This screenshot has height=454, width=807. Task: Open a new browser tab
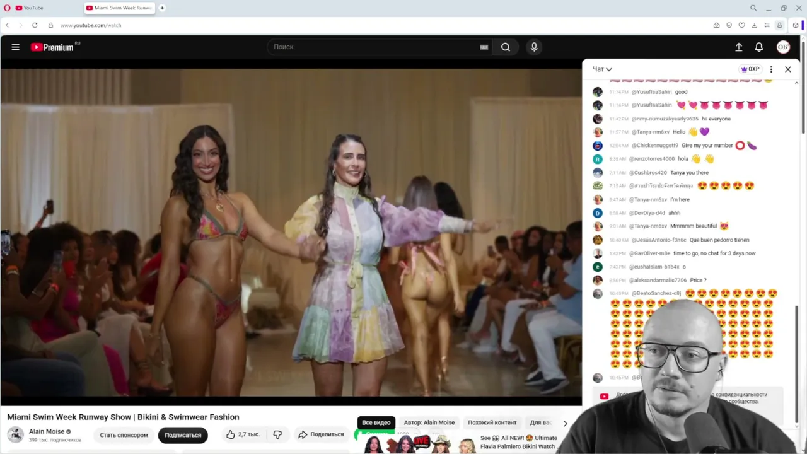click(x=162, y=8)
